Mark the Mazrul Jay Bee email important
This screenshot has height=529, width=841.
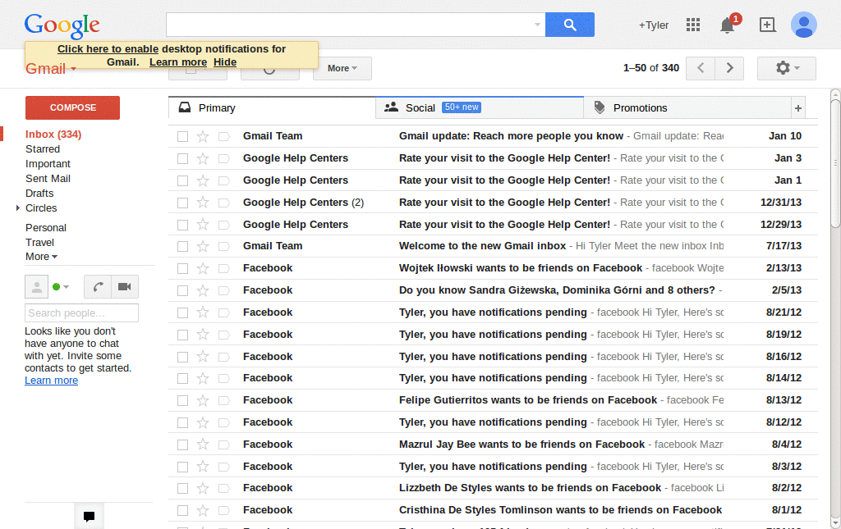223,445
